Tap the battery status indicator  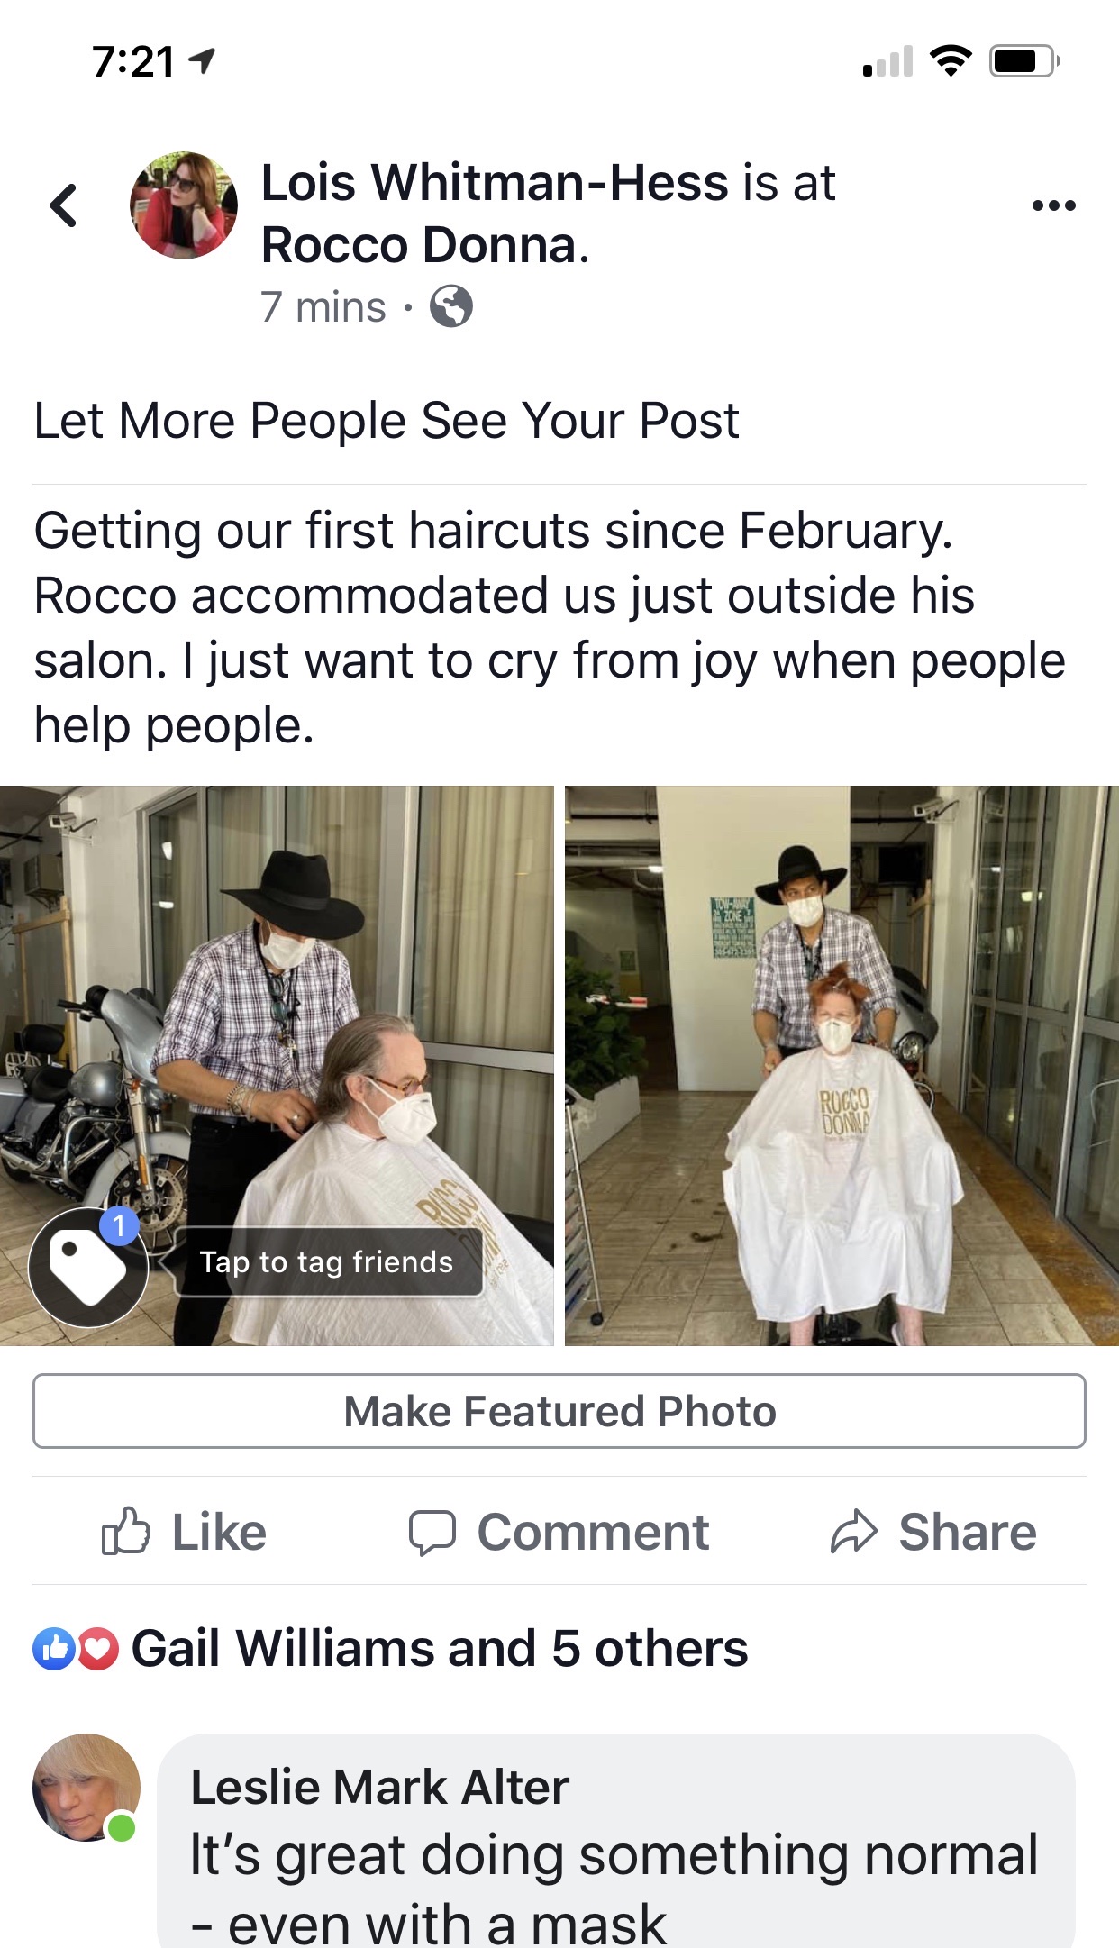[x=1024, y=61]
